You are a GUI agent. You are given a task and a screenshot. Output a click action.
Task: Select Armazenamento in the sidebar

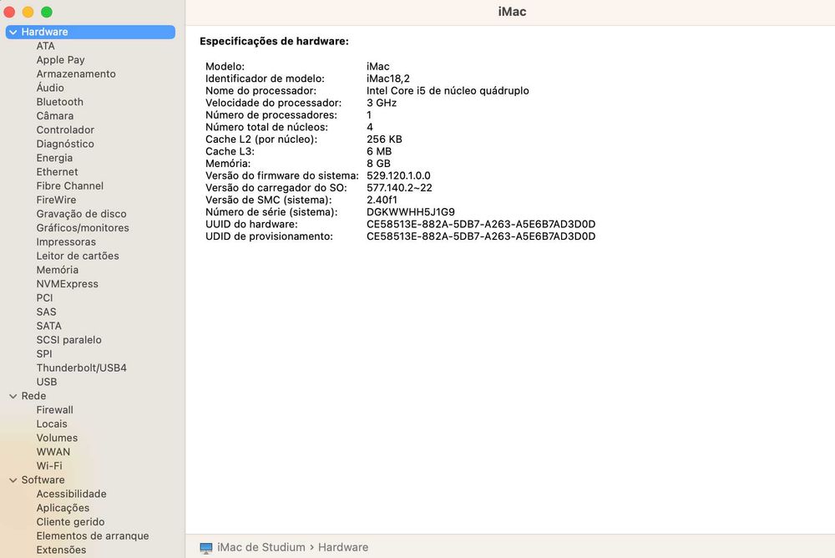pyautogui.click(x=76, y=74)
